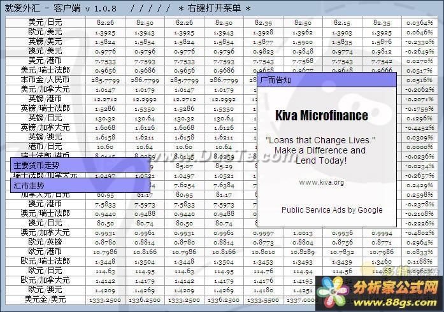Viewport: 444px width, 312px height.
Task: Open the Kiva Microfinance ad headline
Action: 322,115
